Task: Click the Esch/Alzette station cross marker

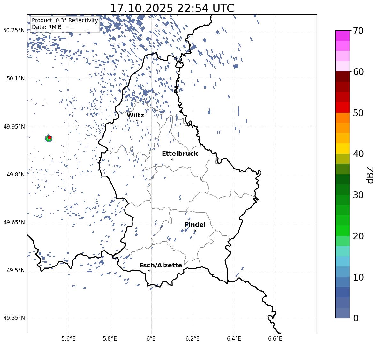Action: 149,271
